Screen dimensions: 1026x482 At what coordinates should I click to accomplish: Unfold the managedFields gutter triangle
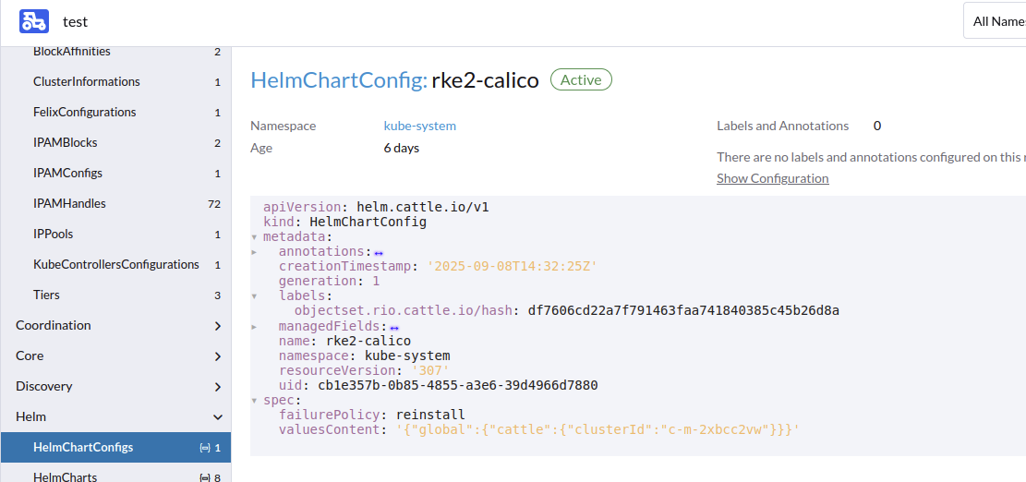[255, 326]
